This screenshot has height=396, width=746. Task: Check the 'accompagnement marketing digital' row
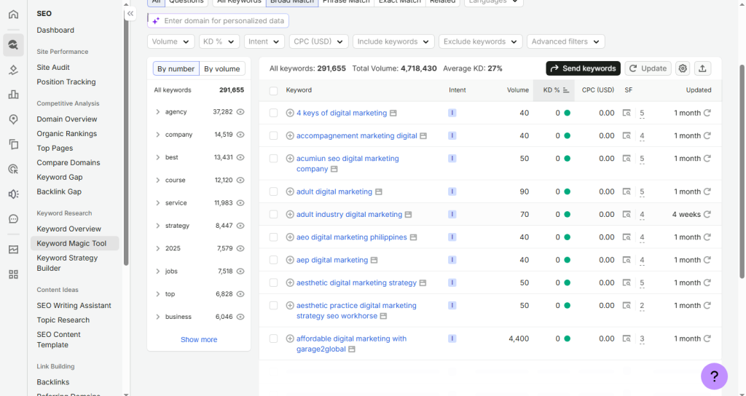coord(274,136)
